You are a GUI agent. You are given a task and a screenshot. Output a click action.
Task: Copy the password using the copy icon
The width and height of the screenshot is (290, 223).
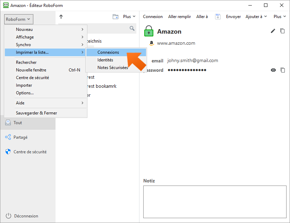click(283, 70)
